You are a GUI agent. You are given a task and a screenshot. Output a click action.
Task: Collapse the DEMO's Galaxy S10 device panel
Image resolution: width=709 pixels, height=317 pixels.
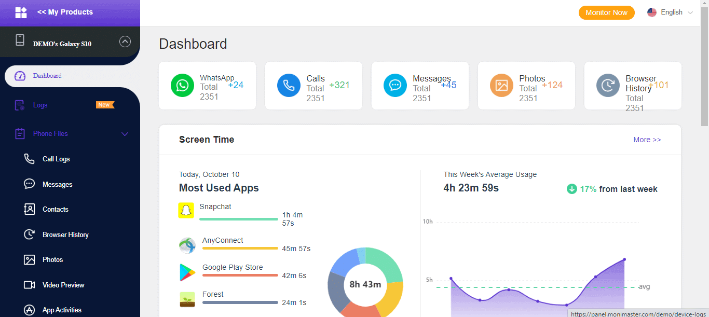click(125, 42)
